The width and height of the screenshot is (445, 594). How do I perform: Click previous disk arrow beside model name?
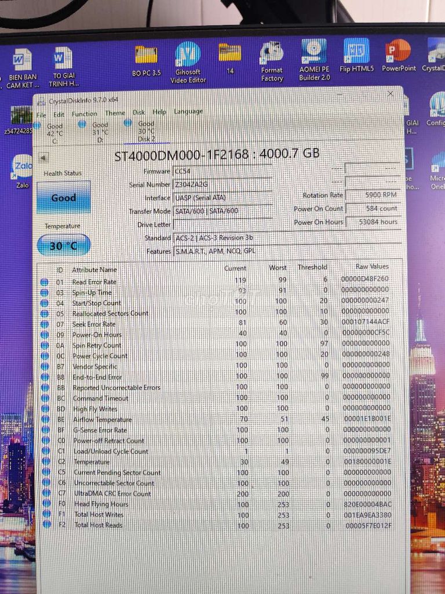[44, 157]
